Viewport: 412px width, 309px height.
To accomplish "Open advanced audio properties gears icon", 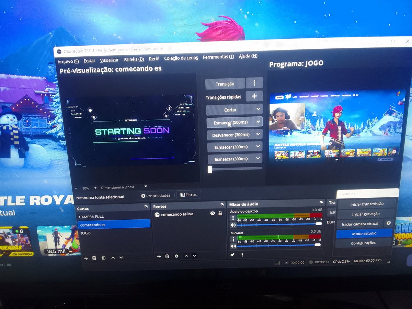I will (x=232, y=255).
